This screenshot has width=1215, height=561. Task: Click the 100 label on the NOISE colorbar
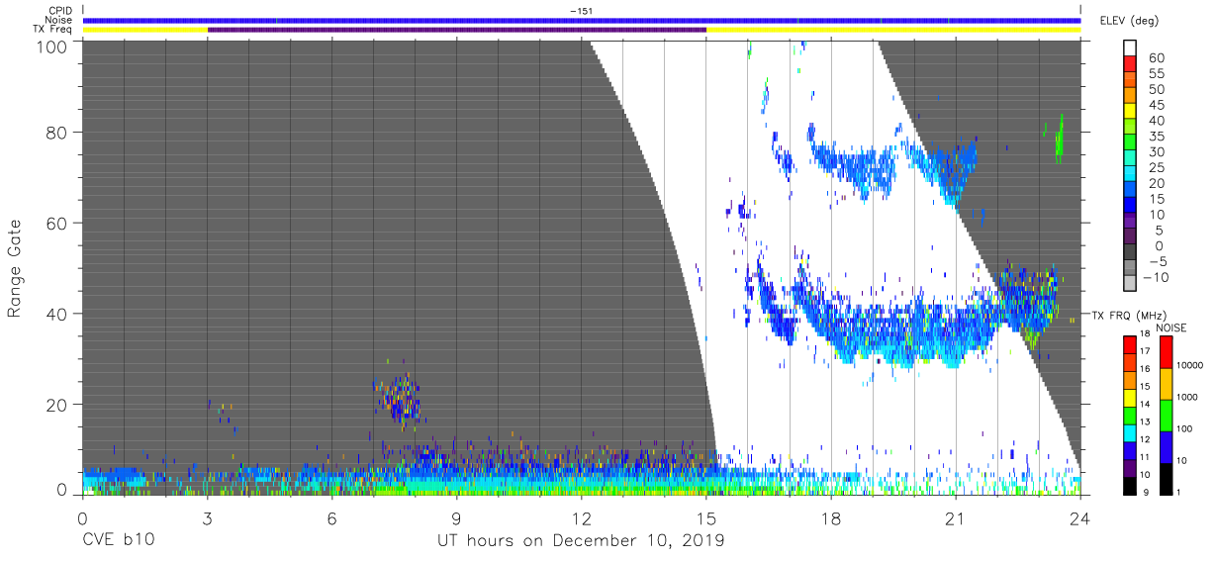(1182, 428)
